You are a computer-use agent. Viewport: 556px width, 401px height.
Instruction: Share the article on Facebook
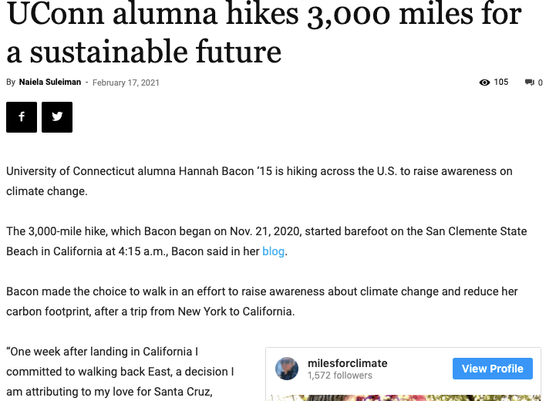[22, 117]
